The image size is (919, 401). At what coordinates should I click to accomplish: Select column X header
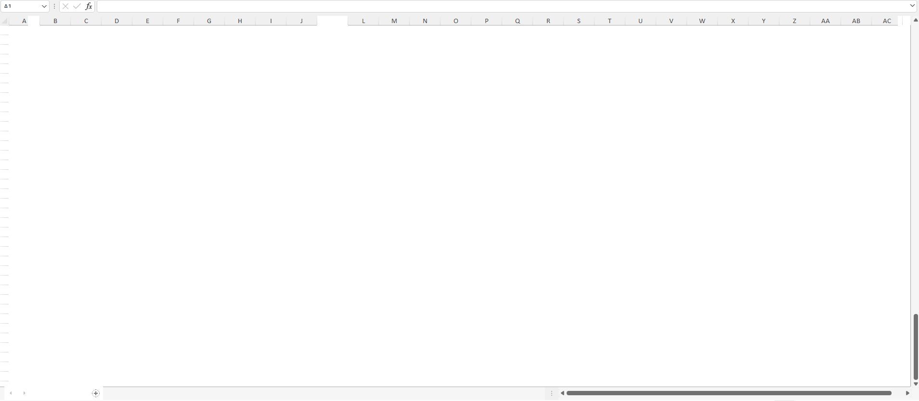click(x=733, y=21)
